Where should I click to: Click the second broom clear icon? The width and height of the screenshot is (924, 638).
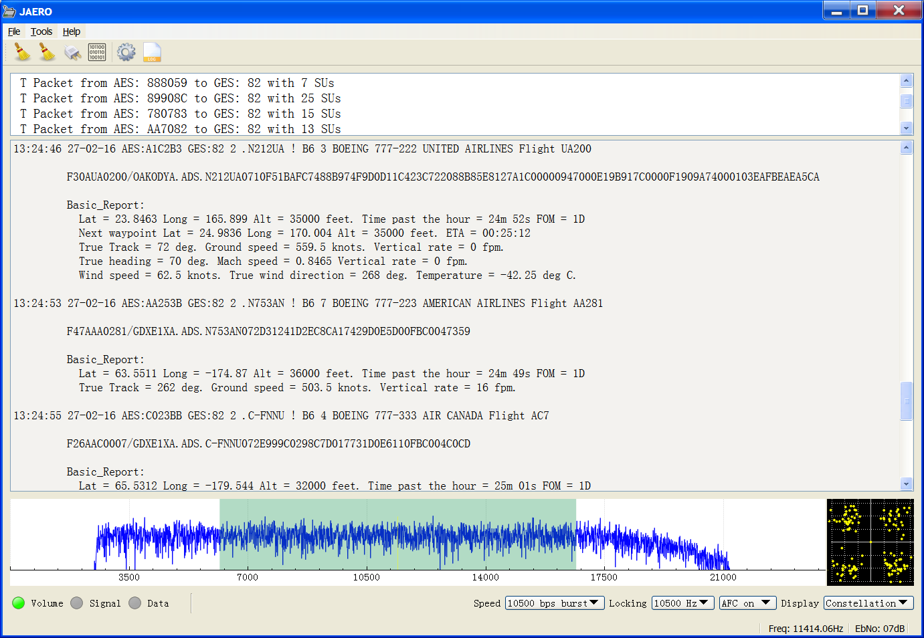click(x=47, y=52)
